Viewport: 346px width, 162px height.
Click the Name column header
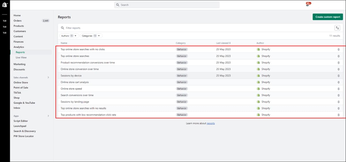64,43
